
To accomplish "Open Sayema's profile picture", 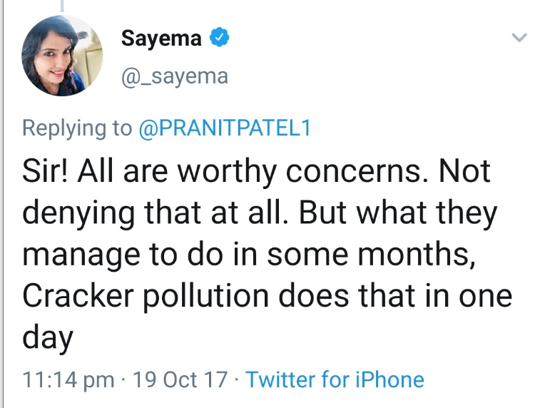I will click(x=61, y=56).
